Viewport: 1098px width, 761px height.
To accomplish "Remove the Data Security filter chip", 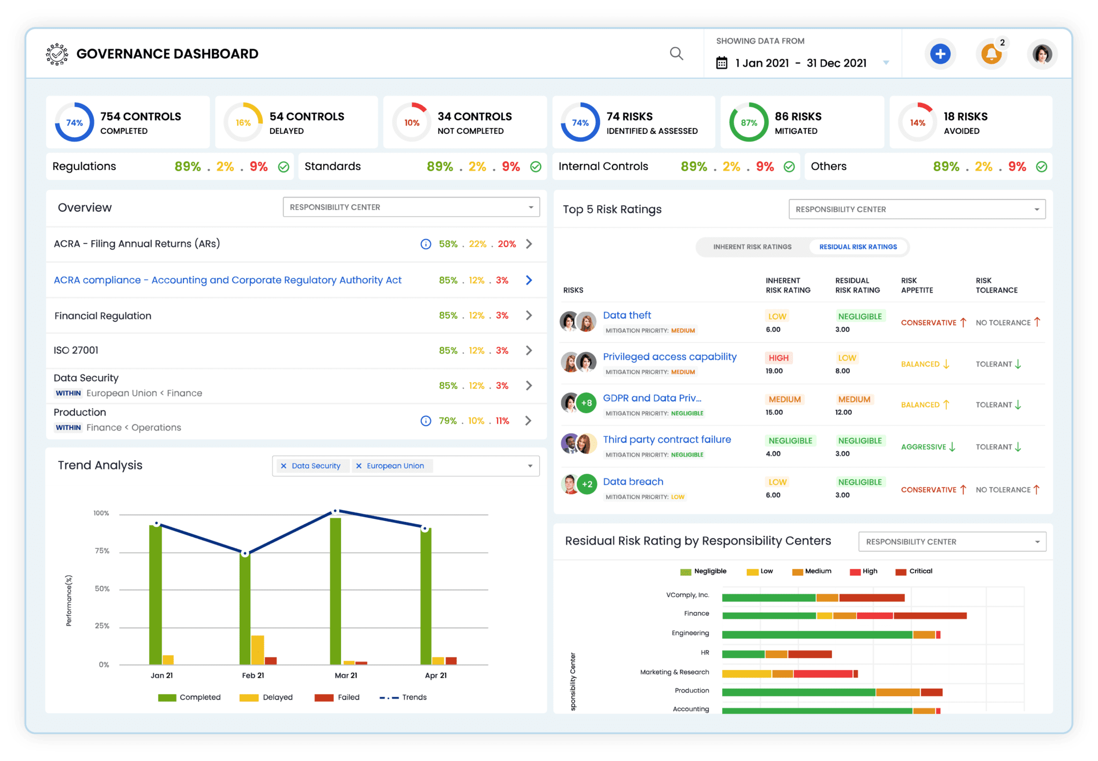I will [x=284, y=466].
